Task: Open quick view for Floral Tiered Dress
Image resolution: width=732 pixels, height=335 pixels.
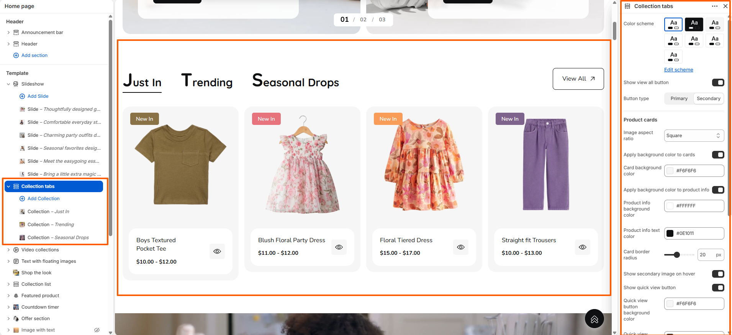Action: tap(461, 247)
